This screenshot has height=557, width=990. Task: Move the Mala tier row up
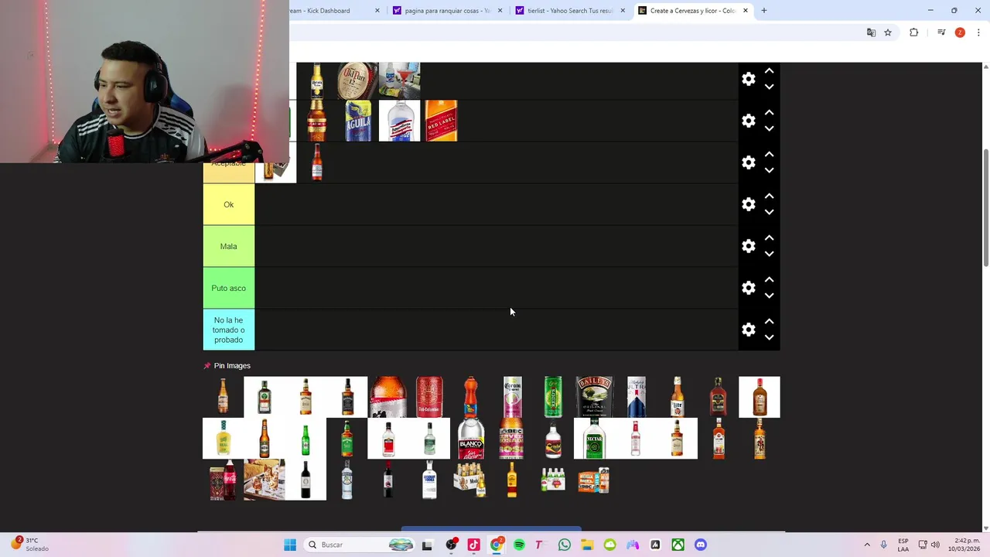click(x=769, y=237)
